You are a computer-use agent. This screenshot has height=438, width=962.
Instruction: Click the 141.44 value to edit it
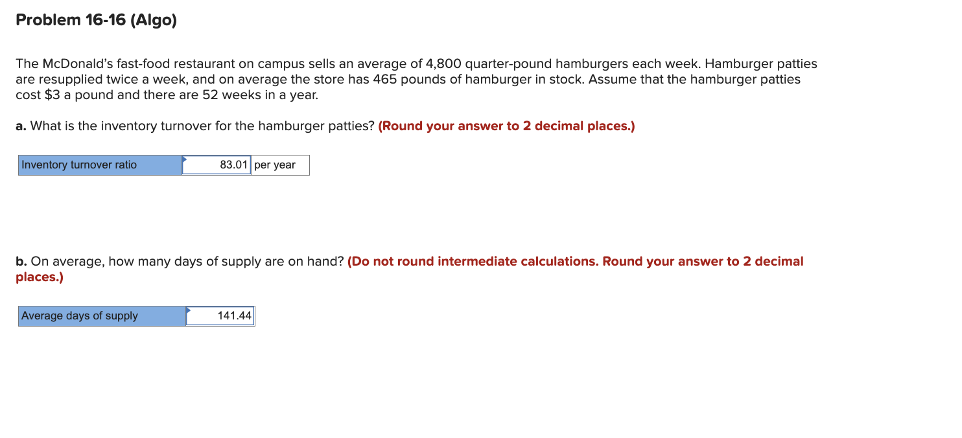click(x=236, y=316)
